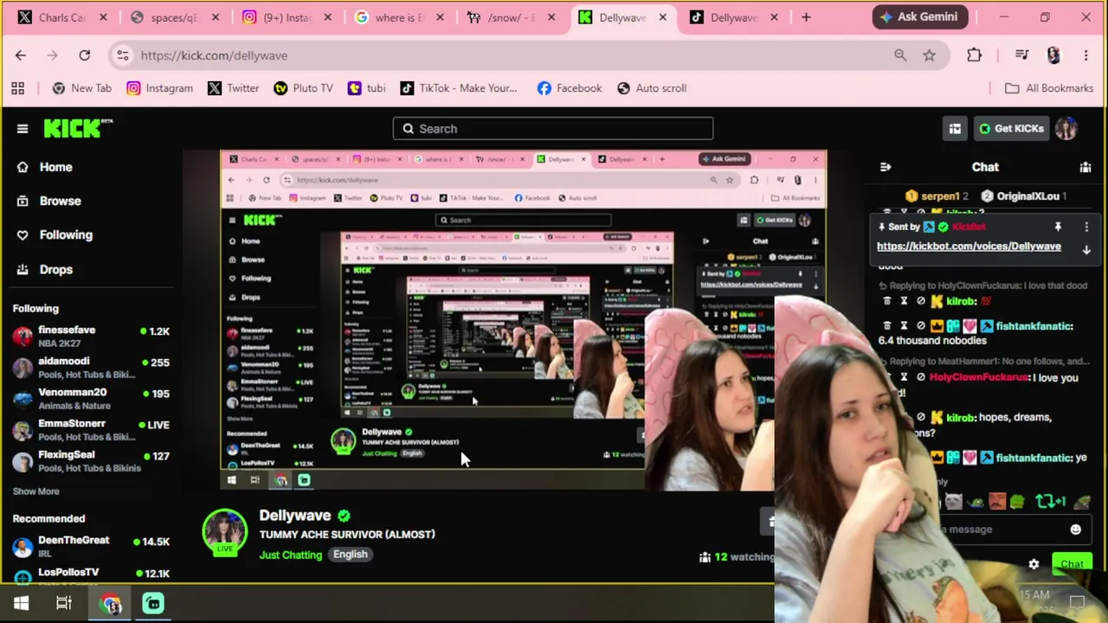Collapse the chat panel with the arrow icon

pyautogui.click(x=885, y=167)
